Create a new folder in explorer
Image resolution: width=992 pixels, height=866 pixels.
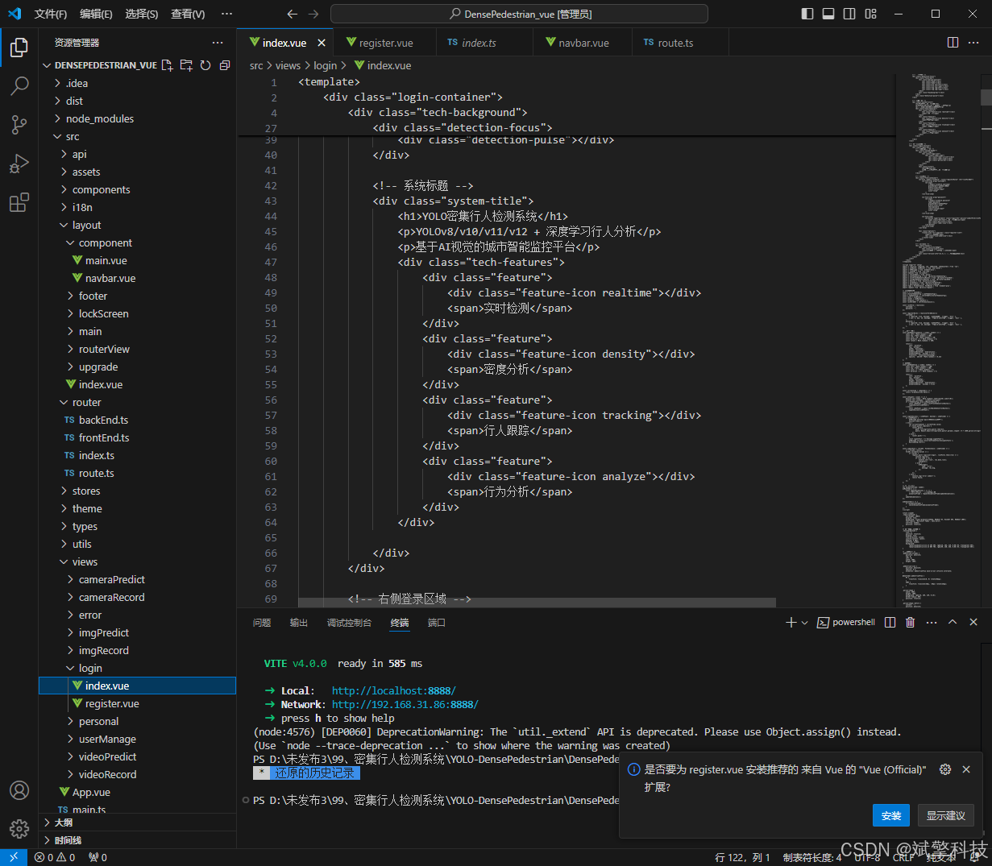(x=186, y=65)
